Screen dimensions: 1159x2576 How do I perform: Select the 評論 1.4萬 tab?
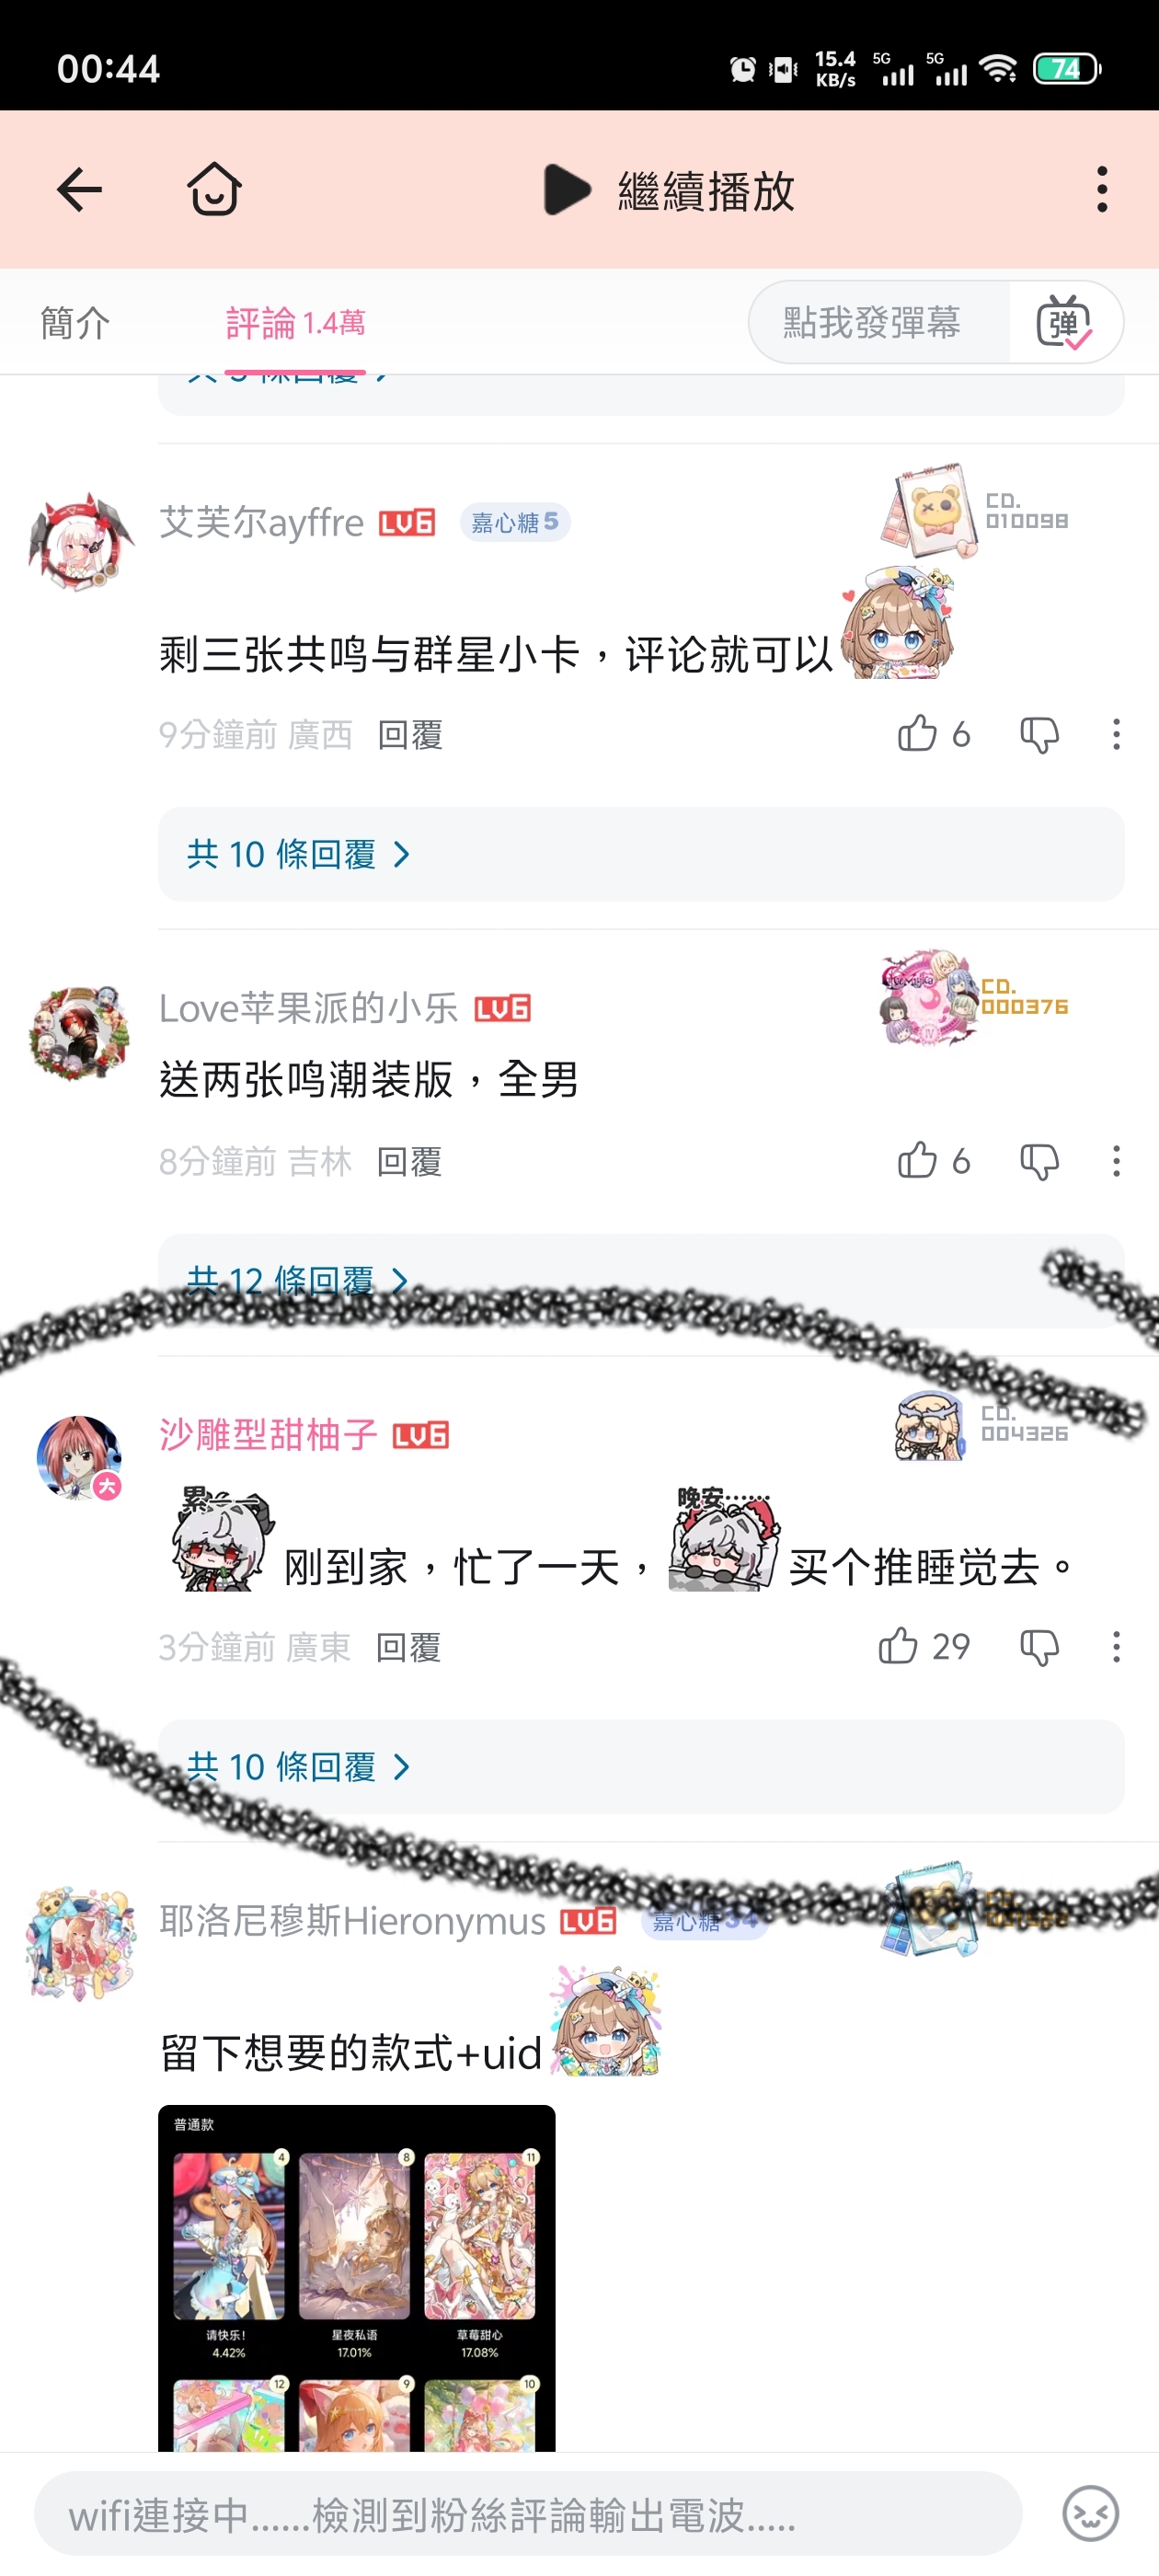tap(295, 323)
